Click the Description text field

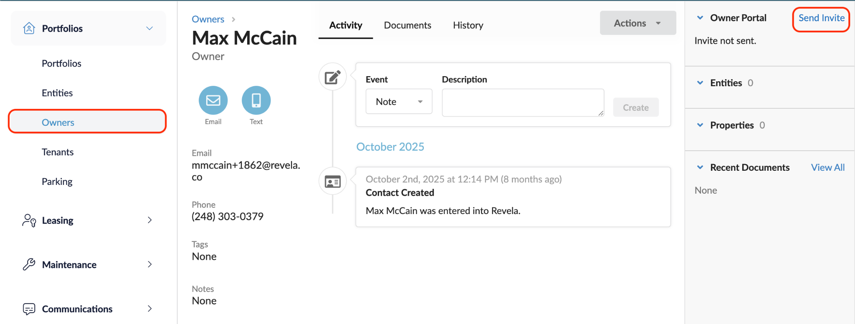(x=523, y=102)
